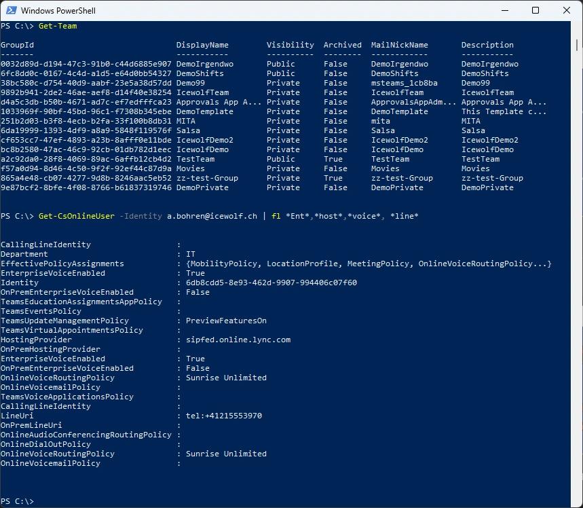
Task: Click the EffectivePolicyAssignments property name
Action: pos(62,264)
